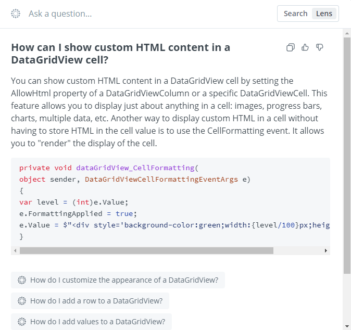
Task: Click the code block left scroll arrow
Action: (15, 250)
